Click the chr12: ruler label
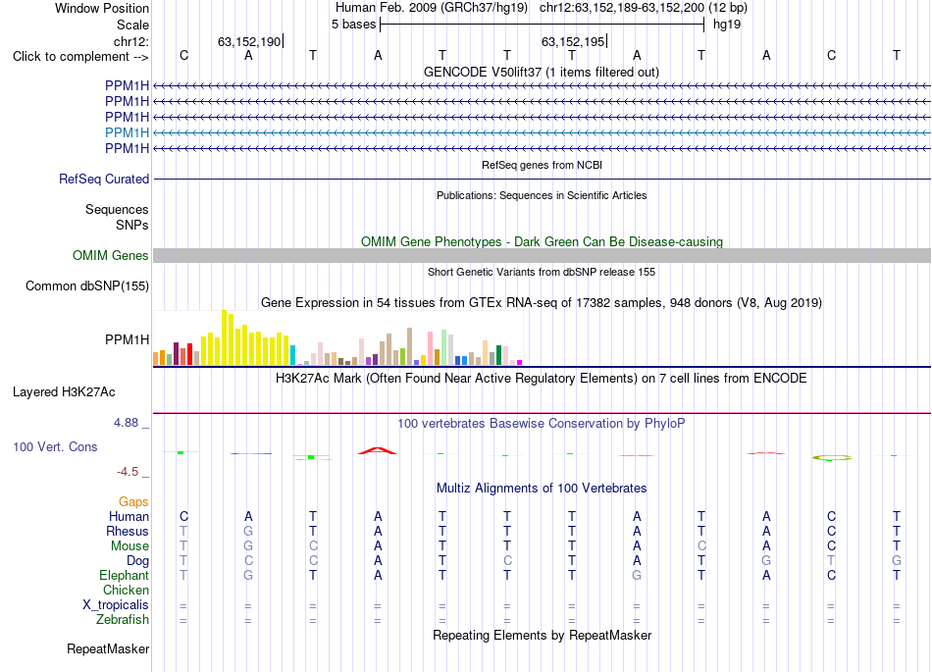932x672 pixels. tap(131, 41)
